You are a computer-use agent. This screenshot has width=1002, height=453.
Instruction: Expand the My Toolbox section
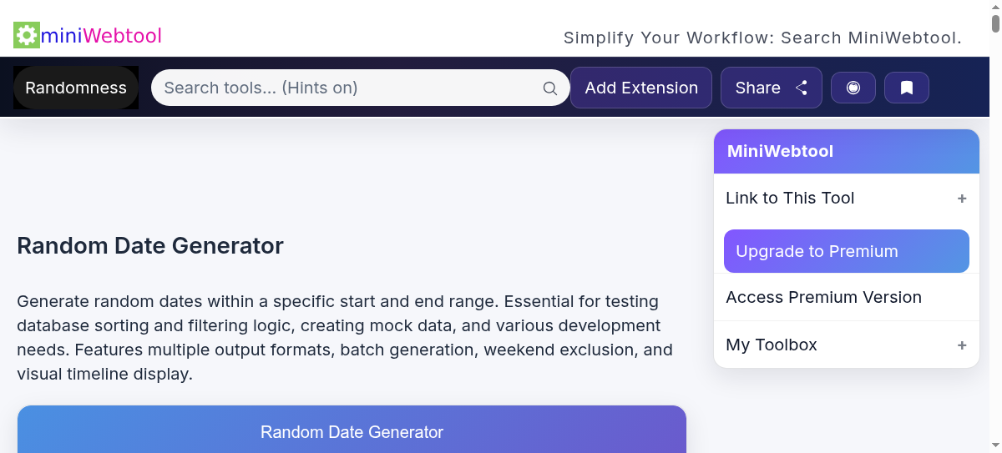pos(772,345)
